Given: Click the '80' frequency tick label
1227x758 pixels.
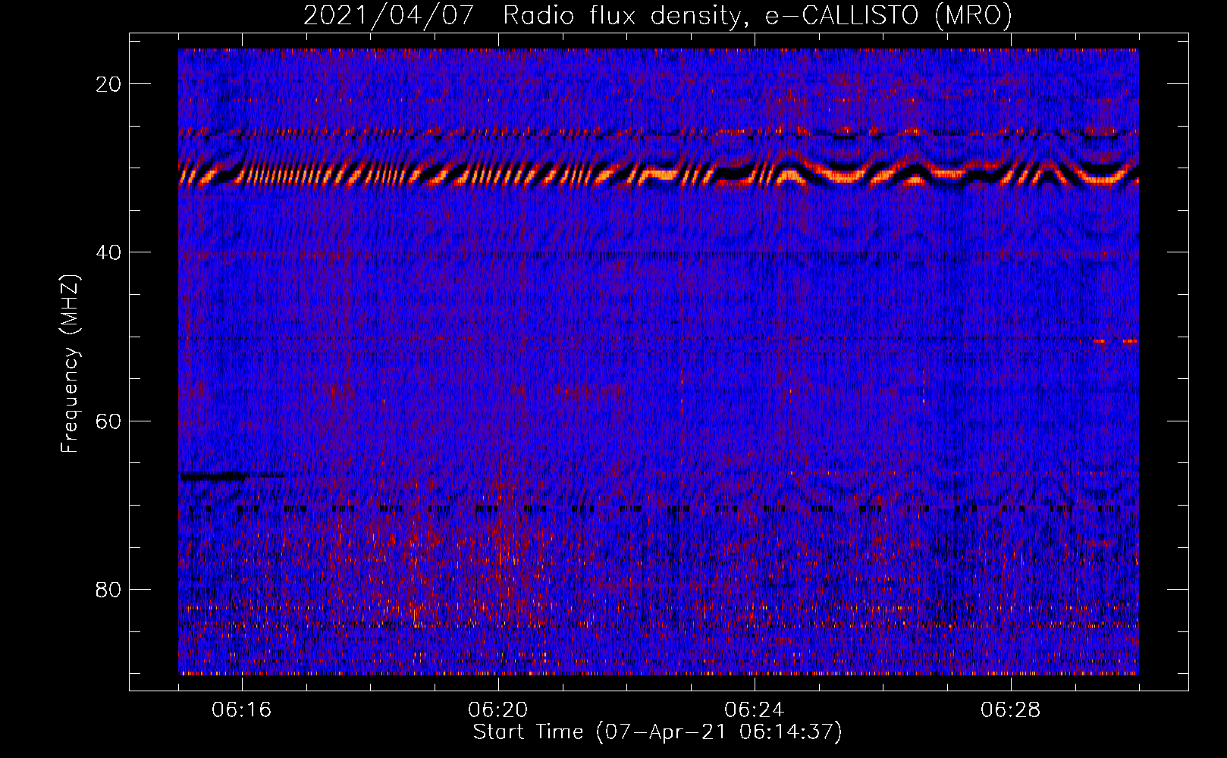Looking at the screenshot, I should 108,589.
